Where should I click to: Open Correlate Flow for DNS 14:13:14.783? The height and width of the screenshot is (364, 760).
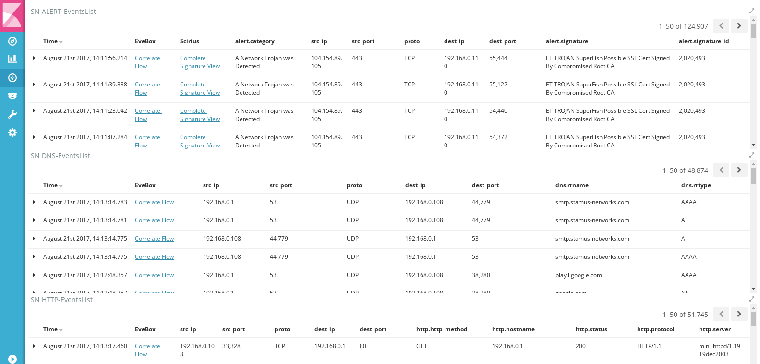[154, 202]
